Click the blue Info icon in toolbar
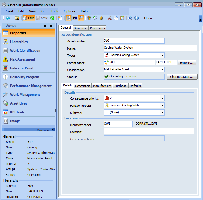Image resolution: width=203 pixels, height=200 pixels. pyautogui.click(x=137, y=18)
